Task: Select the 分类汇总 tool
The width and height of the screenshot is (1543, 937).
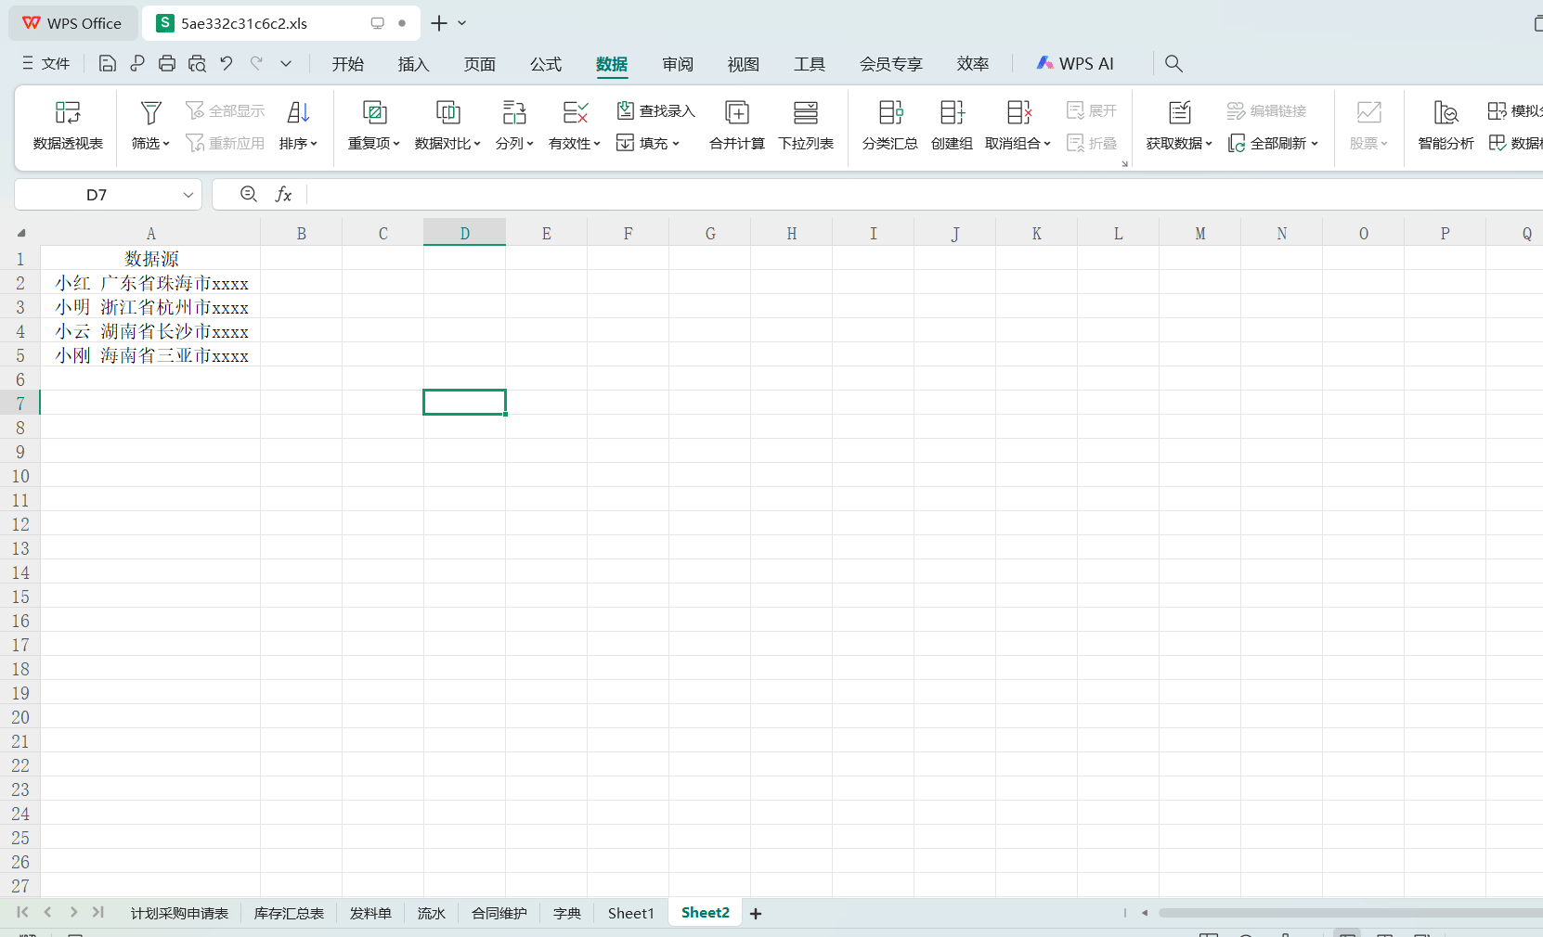Action: click(889, 125)
